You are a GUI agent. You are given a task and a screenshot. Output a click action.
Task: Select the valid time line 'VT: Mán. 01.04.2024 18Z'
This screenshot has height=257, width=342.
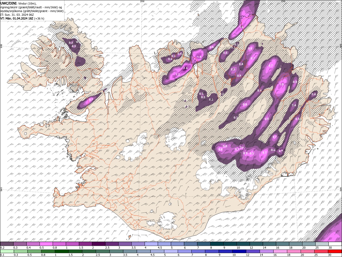click(x=17, y=18)
